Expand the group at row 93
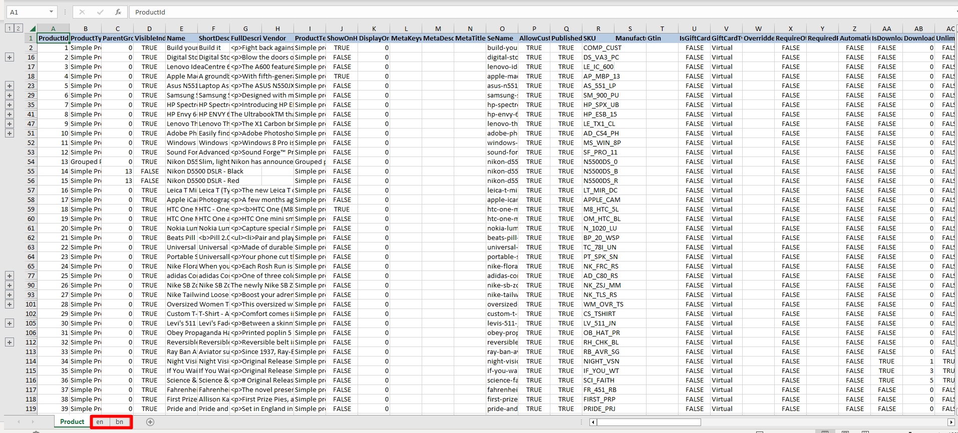 [x=10, y=295]
